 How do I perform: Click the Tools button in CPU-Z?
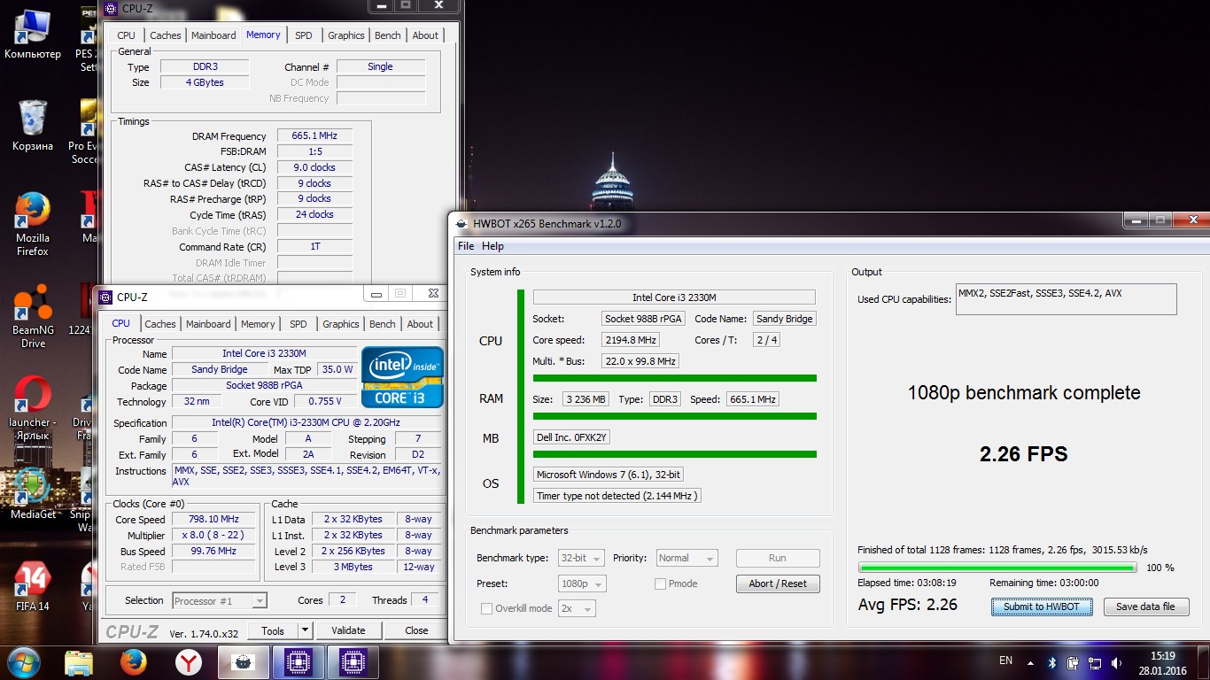(x=273, y=630)
